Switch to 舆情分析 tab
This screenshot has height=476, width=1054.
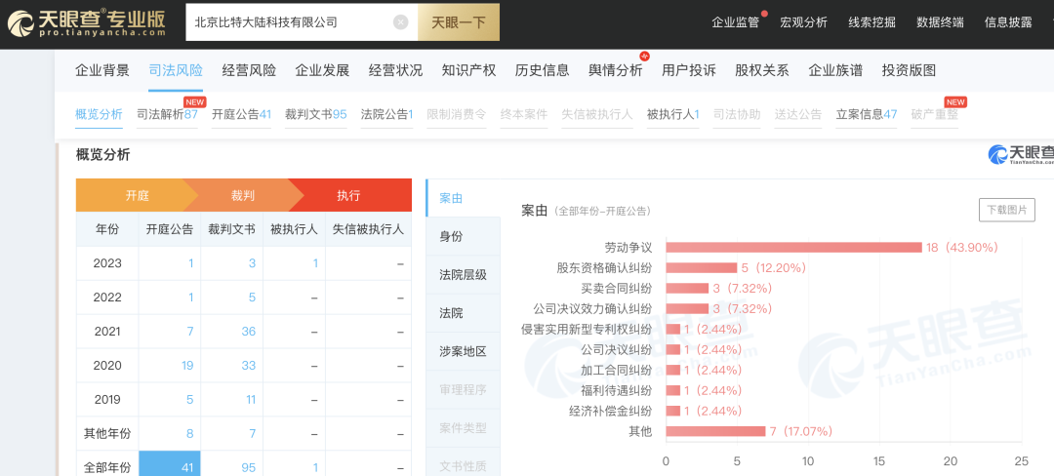click(x=615, y=70)
